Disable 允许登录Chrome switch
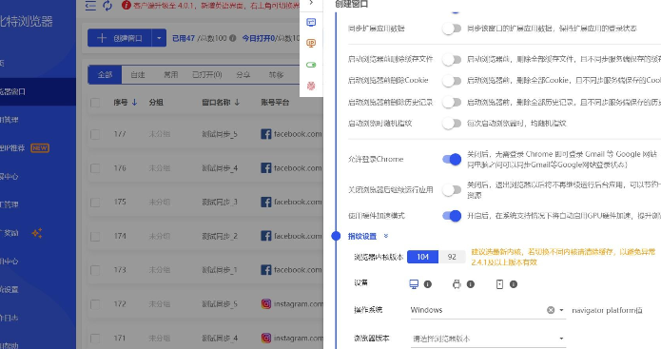Screen dimensions: 661x349 coord(452,159)
